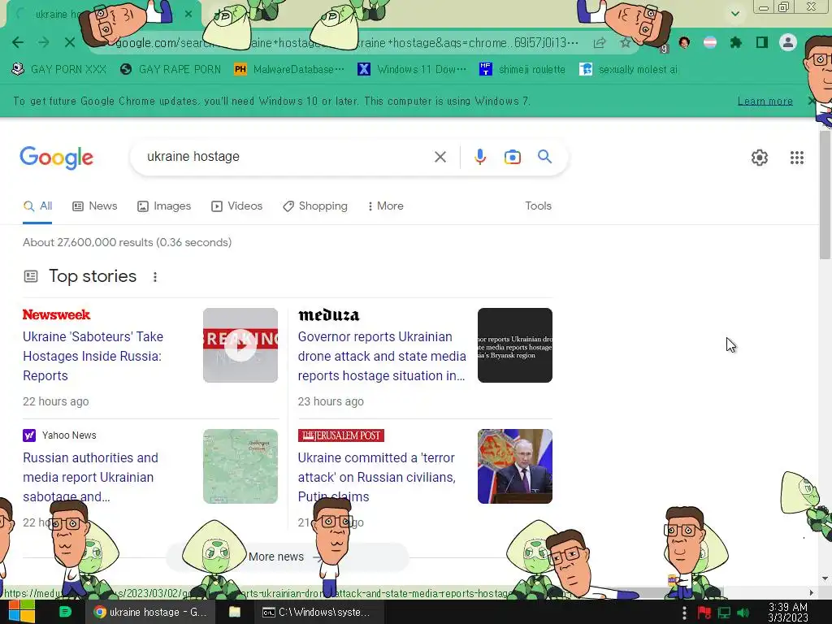
Task: Go to the Google homepage logo
Action: point(56,158)
